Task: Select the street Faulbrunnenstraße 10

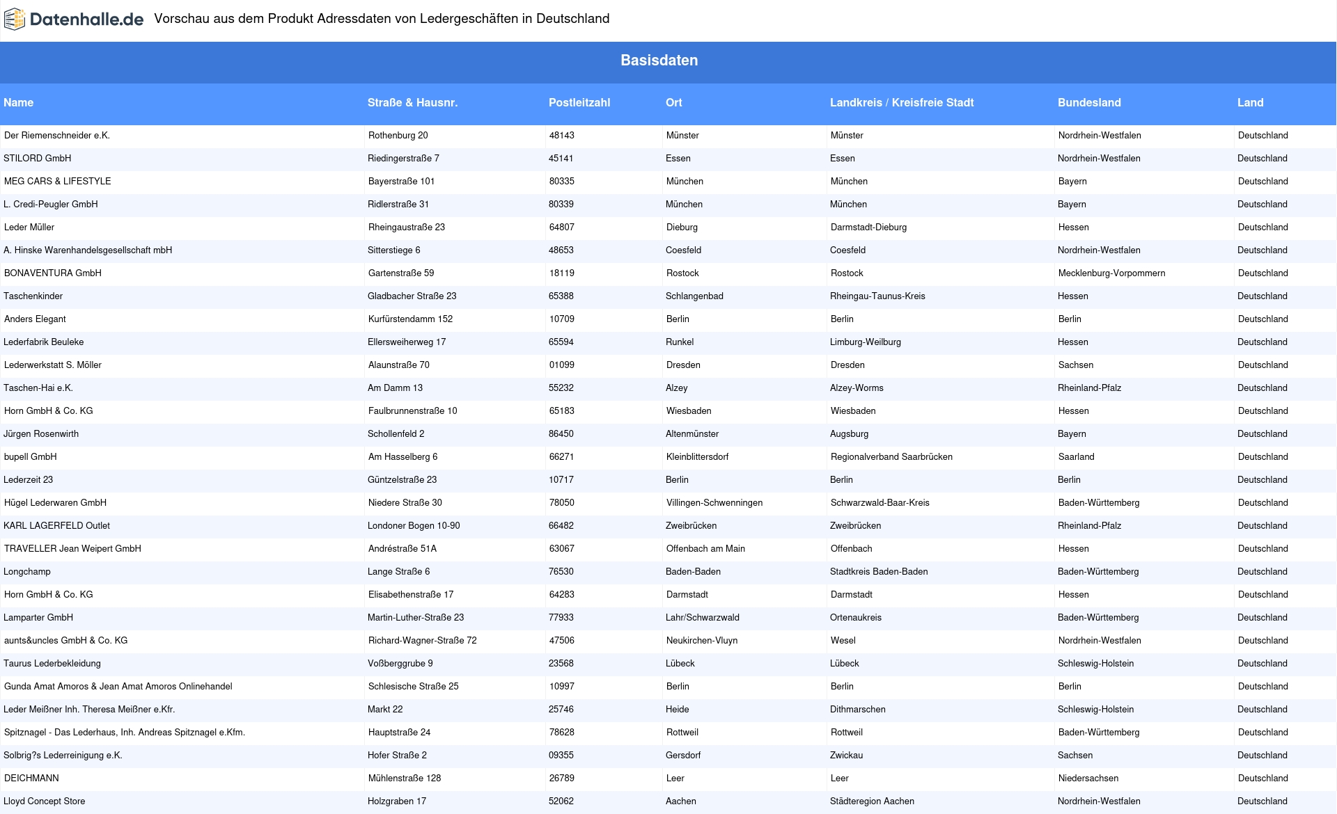Action: tap(413, 410)
